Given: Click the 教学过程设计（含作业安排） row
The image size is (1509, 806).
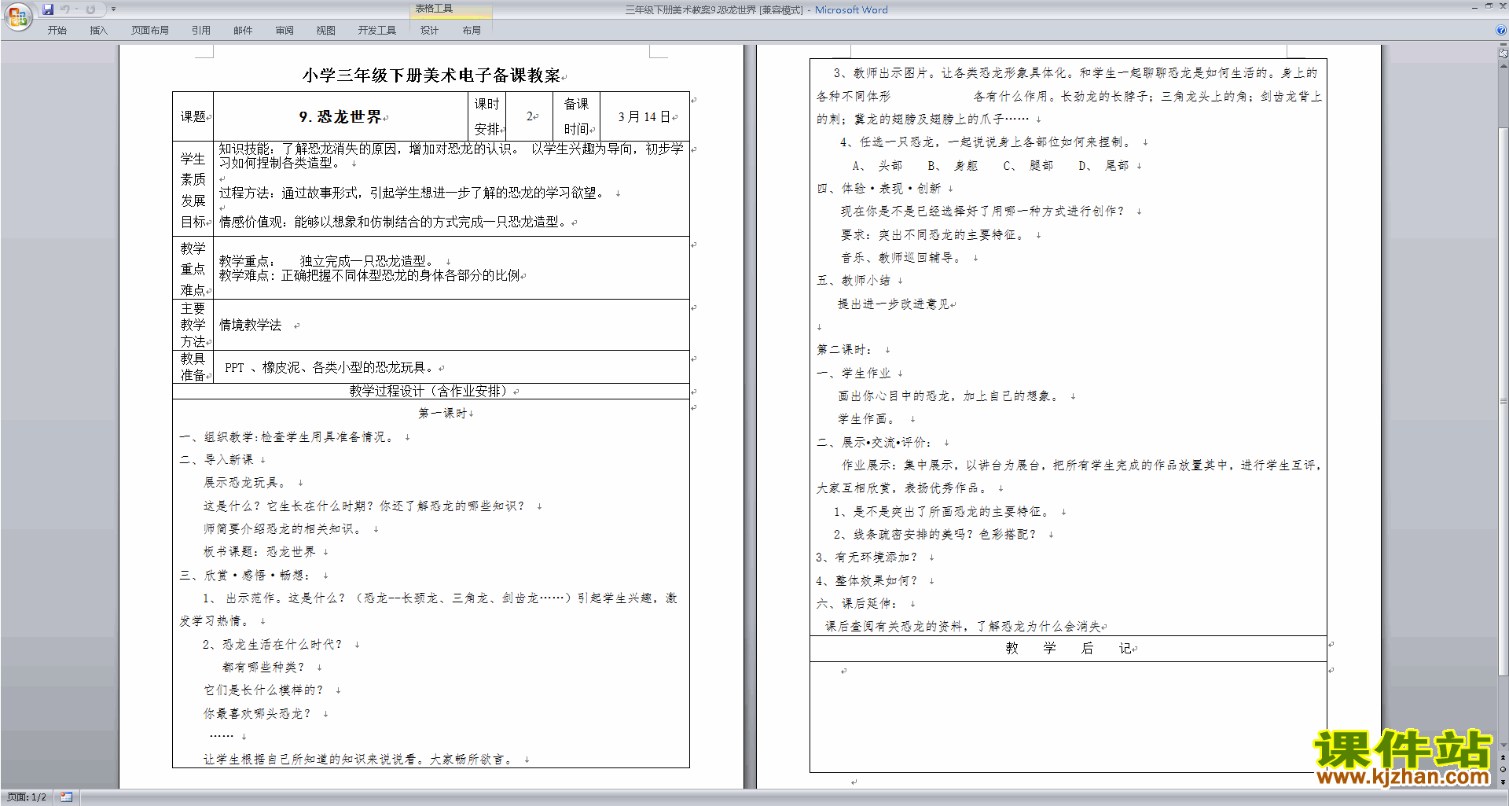Looking at the screenshot, I should tap(431, 391).
